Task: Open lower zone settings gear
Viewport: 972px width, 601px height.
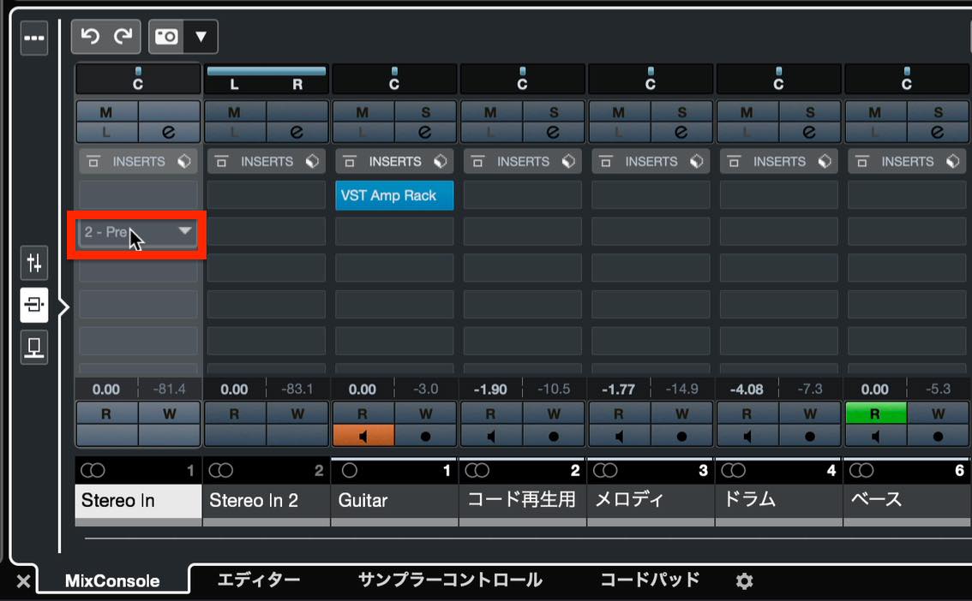Action: click(744, 581)
